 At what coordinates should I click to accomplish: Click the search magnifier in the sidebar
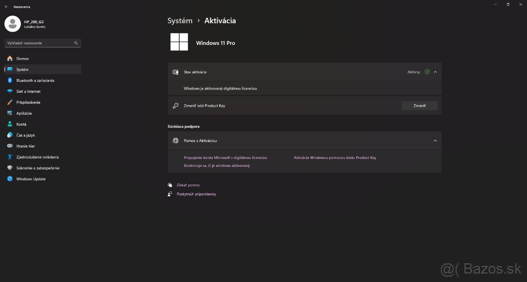(x=76, y=43)
